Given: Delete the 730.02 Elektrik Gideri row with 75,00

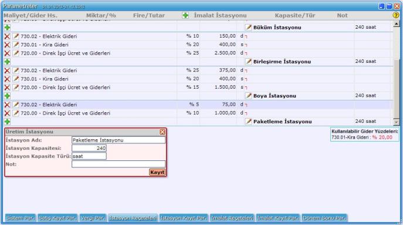Looking at the screenshot, I should 7,105.
